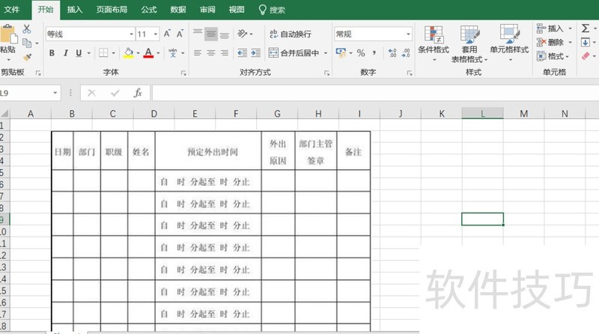This screenshot has height=334, width=599.
Task: Decrease indent icon
Action: point(242,52)
